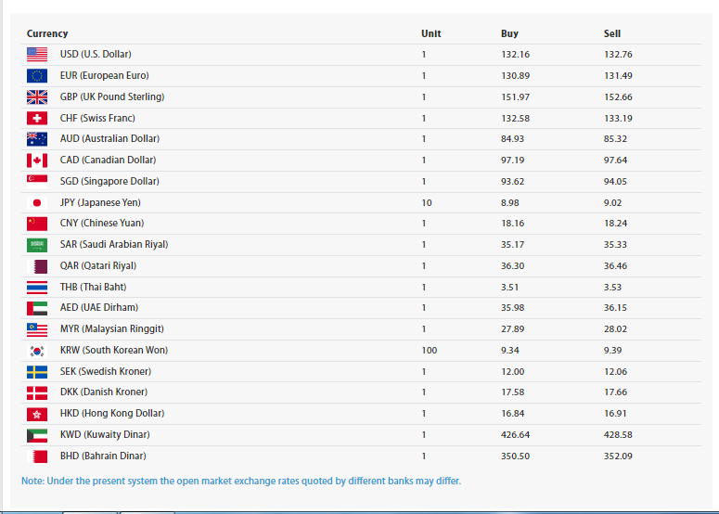Click the Kuwaity Dinar flag icon

pyautogui.click(x=37, y=435)
